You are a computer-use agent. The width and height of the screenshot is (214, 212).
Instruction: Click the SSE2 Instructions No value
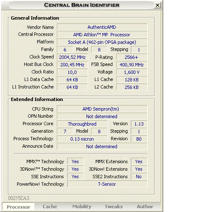(139, 177)
